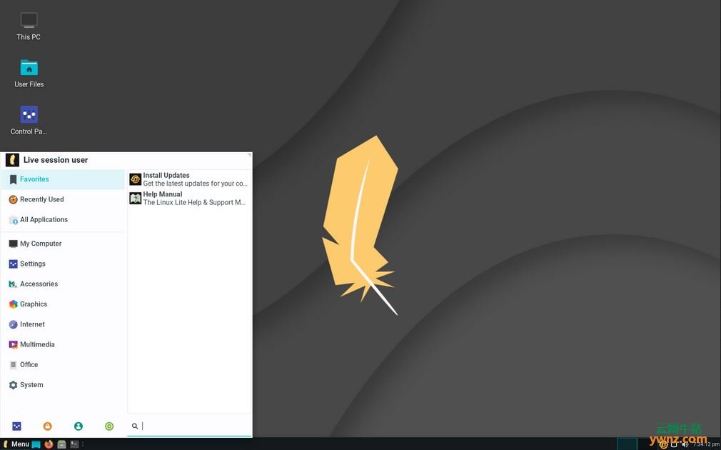This screenshot has height=450, width=721.
Task: Select the Recently Used category
Action: point(63,199)
